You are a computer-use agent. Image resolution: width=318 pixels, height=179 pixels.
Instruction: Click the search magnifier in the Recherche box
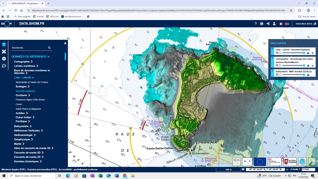click(49, 48)
